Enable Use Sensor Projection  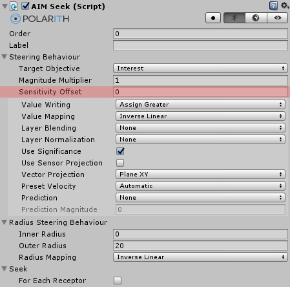[120, 163]
